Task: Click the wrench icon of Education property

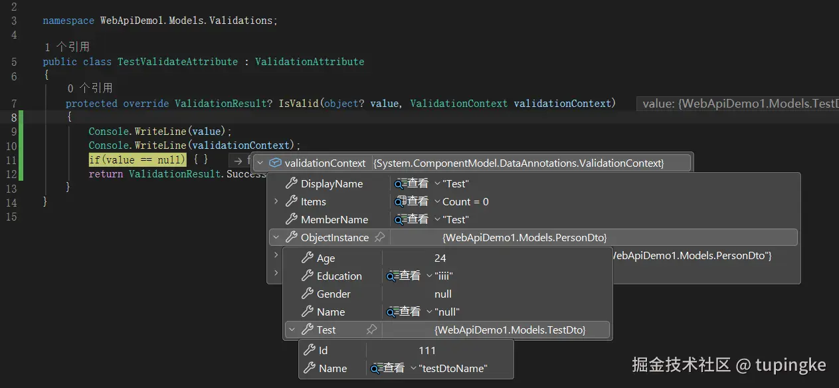Action: [307, 276]
